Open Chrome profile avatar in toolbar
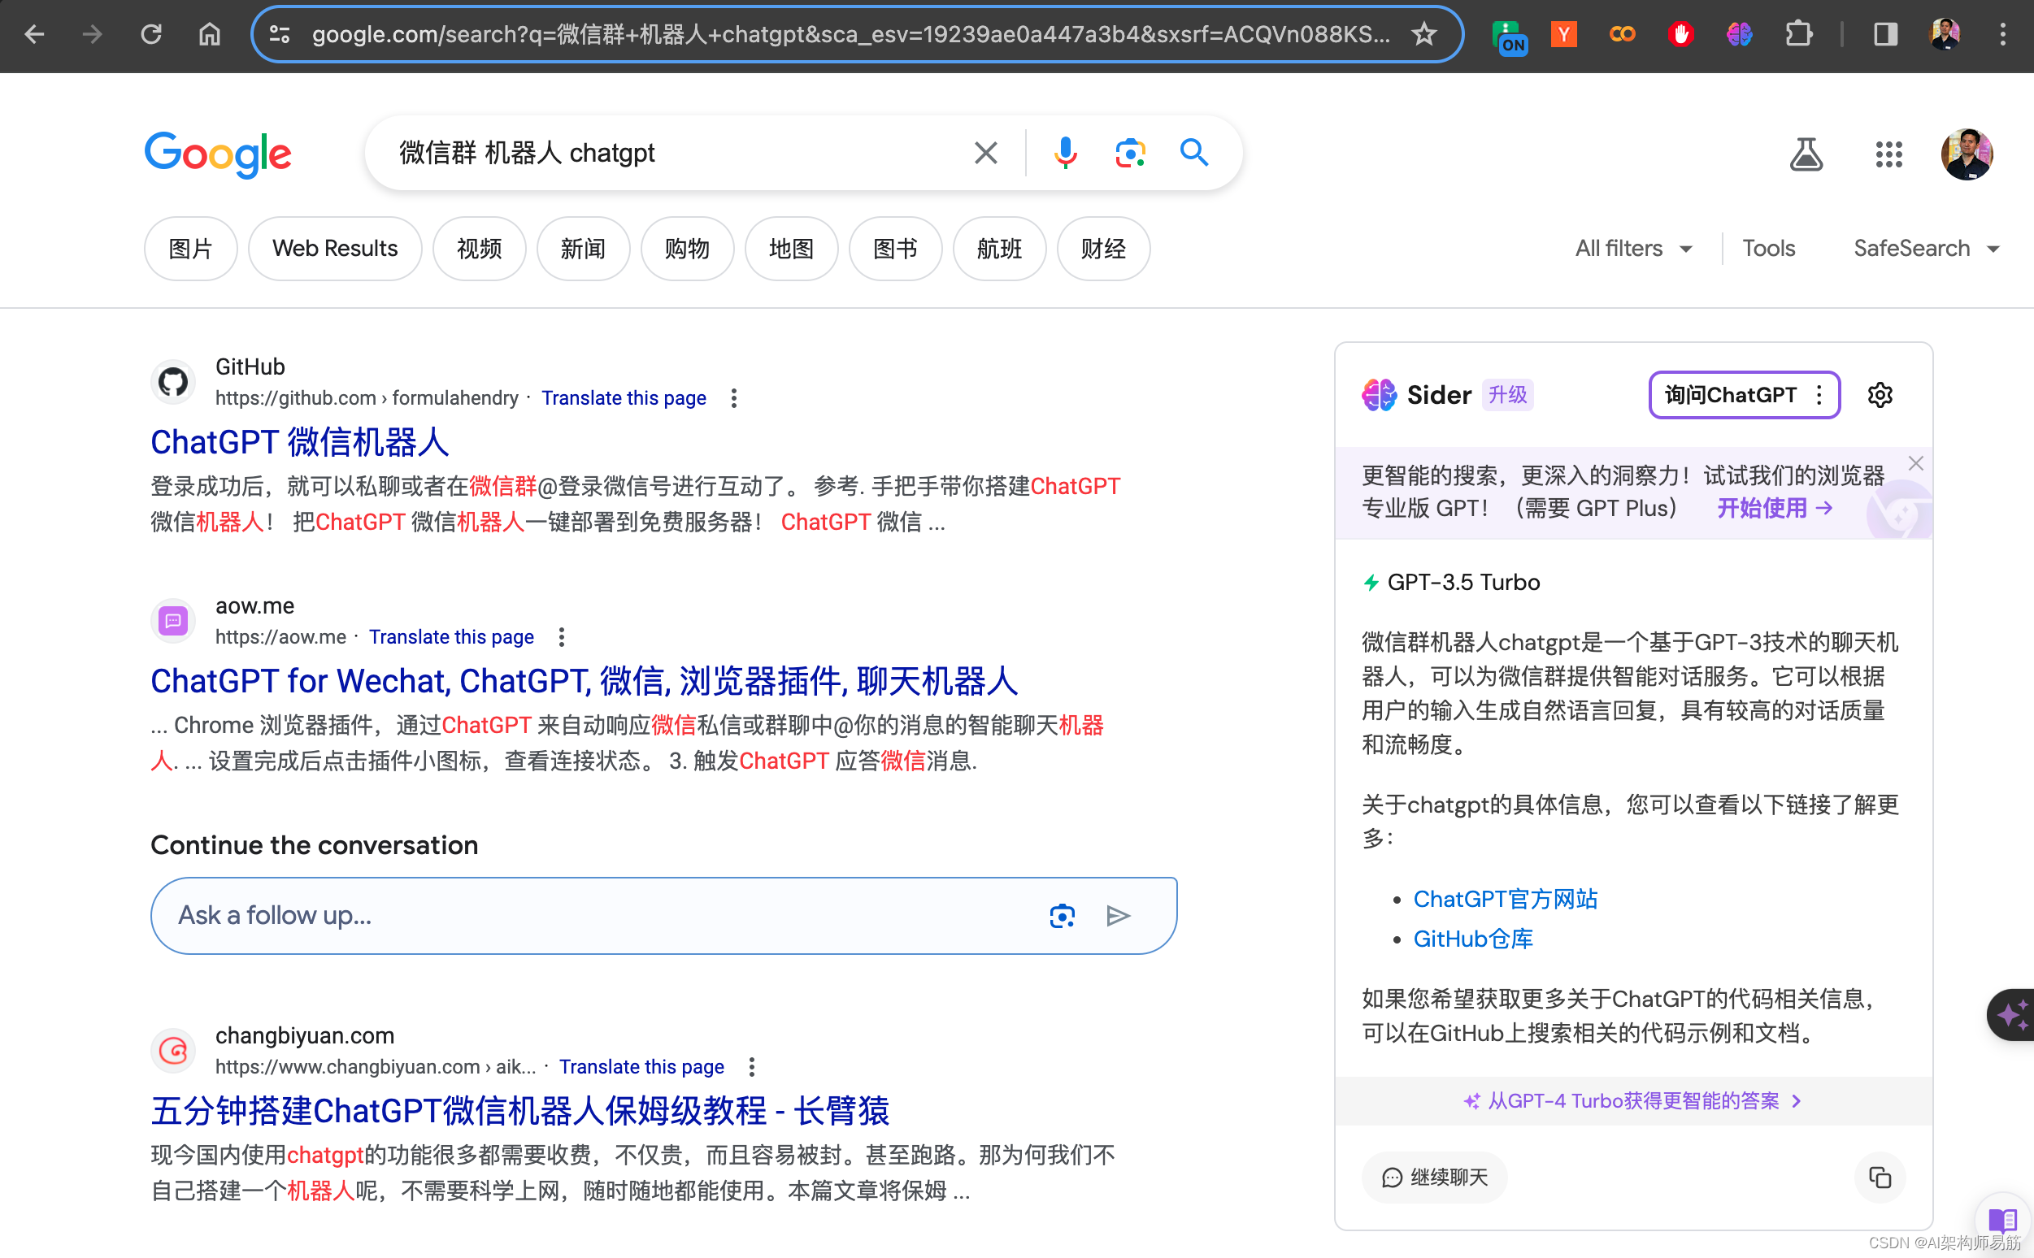This screenshot has height=1258, width=2034. tap(1945, 34)
